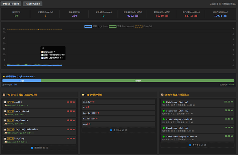Image resolution: width=238 pixels, height=155 pixels.
Task: Click the red up arrow on img_bg node
Action: (x=93, y=102)
